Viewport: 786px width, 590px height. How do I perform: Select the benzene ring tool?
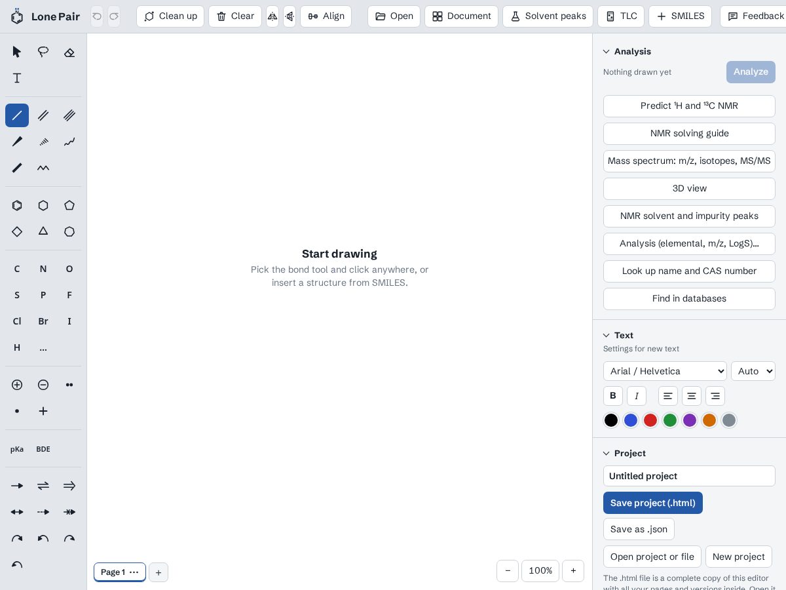[x=17, y=205]
